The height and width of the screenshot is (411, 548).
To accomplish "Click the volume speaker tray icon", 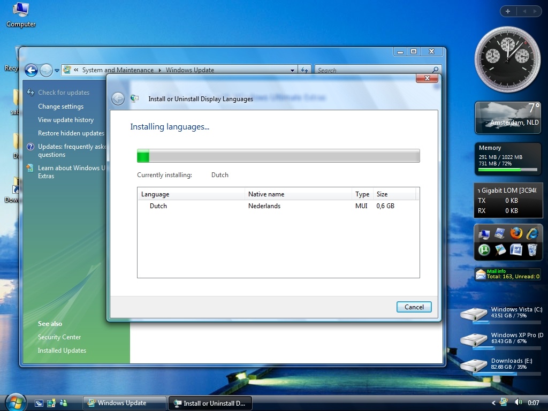I will point(518,402).
